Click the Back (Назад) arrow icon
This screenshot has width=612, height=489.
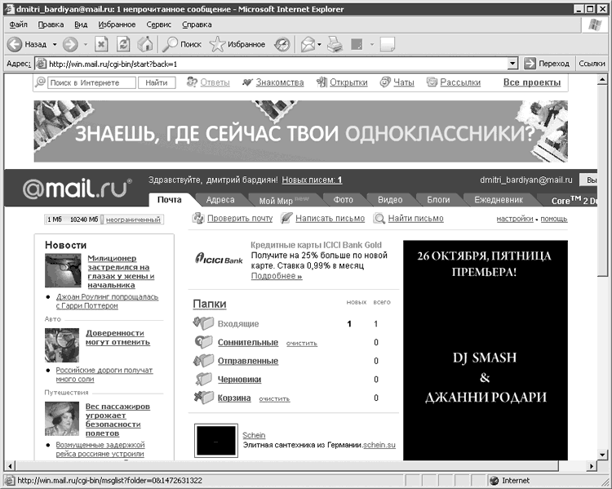(15, 44)
